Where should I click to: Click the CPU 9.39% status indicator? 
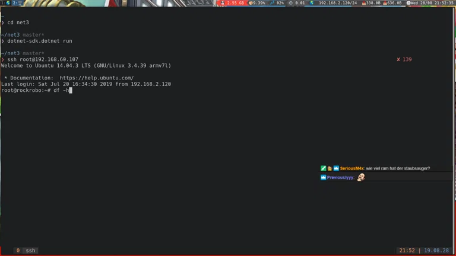pos(257,3)
